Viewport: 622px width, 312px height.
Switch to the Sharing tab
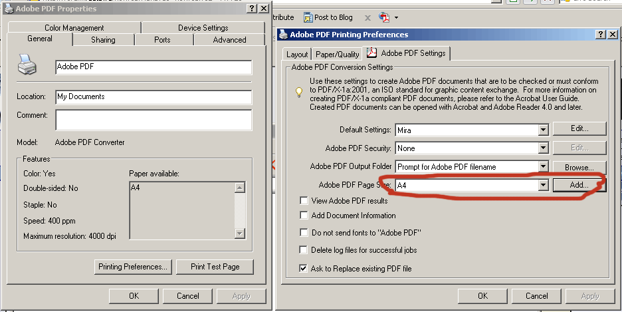(x=103, y=40)
